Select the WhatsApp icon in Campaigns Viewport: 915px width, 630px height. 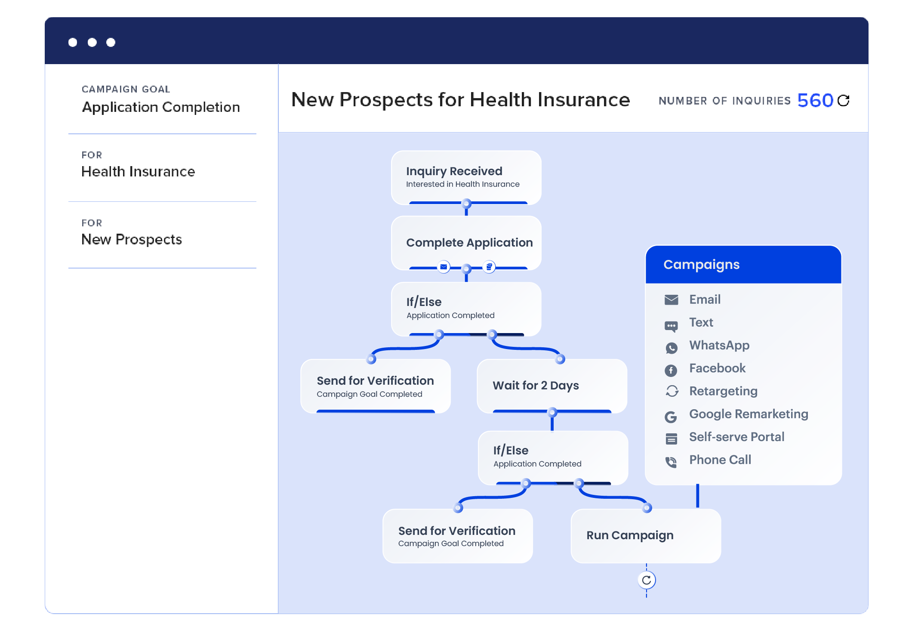coord(671,348)
